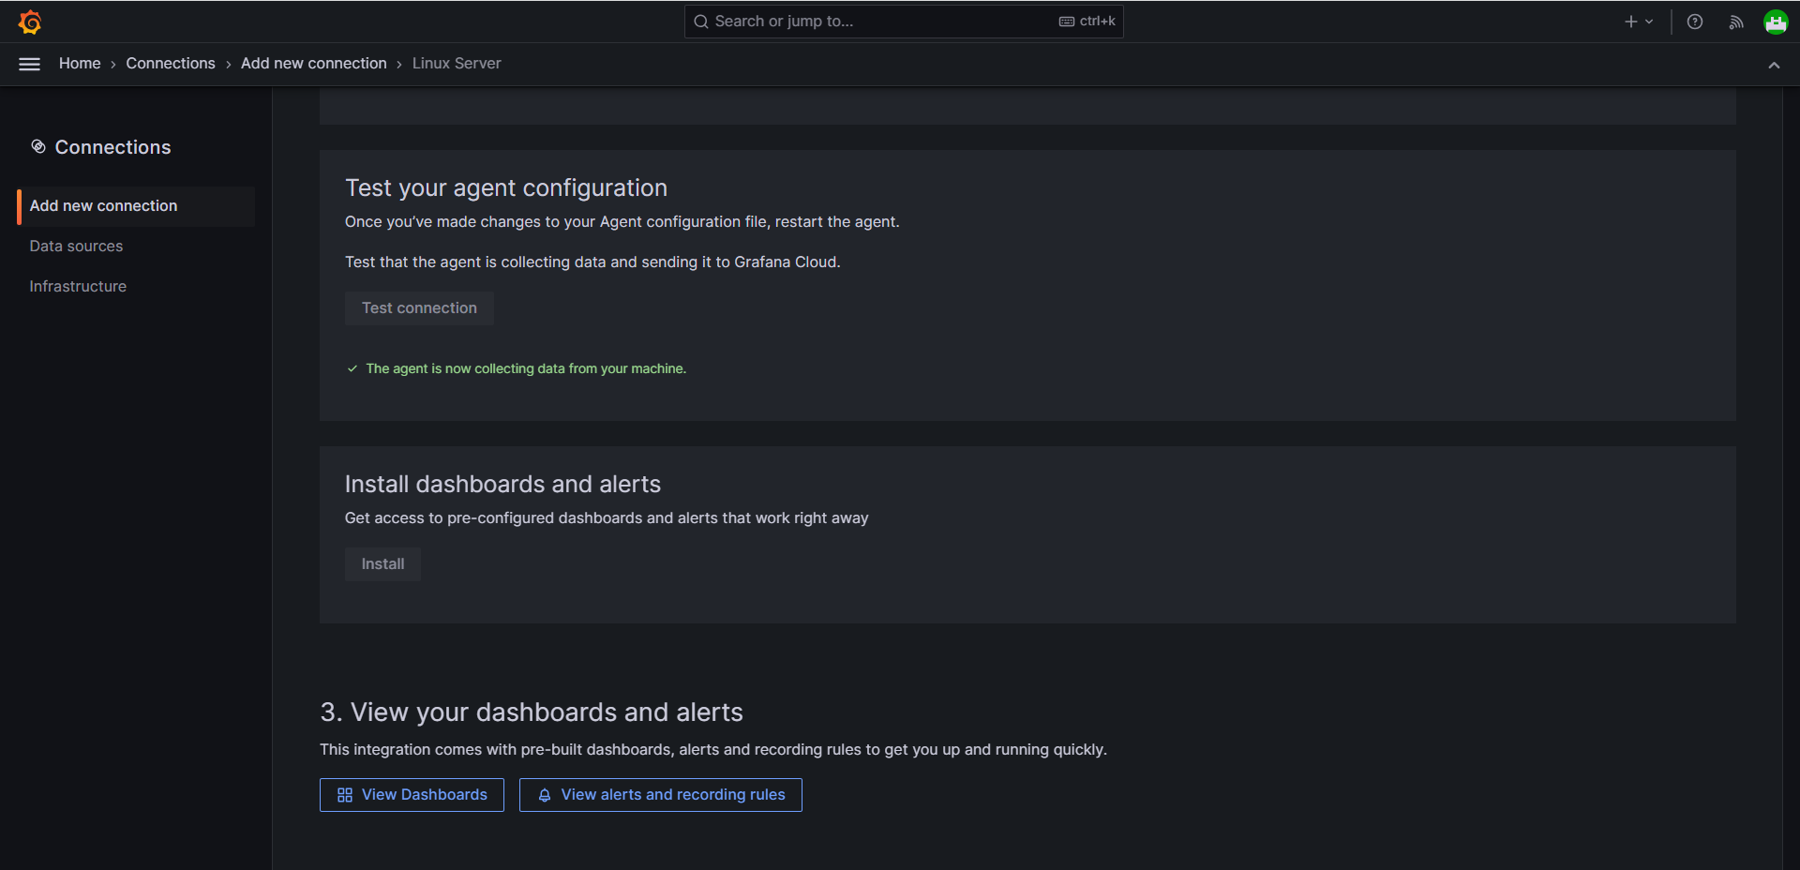
Task: Click the grid icon on View Dashboards
Action: (x=345, y=795)
